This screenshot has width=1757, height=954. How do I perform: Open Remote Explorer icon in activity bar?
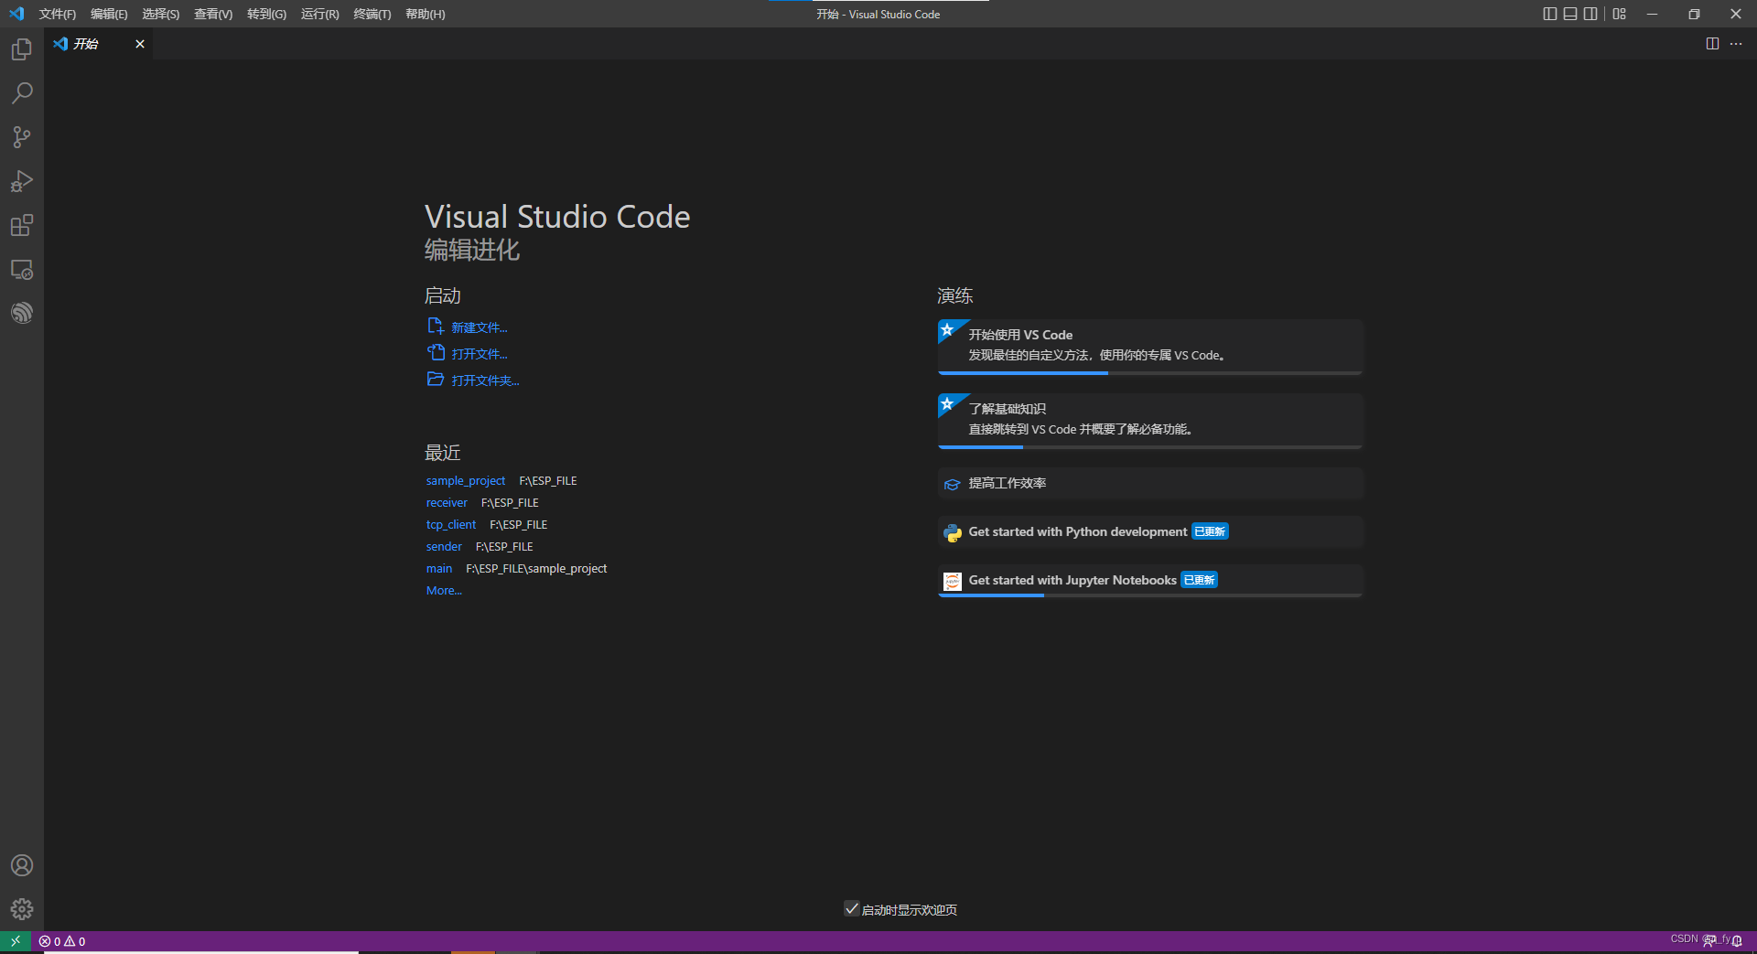tap(22, 269)
